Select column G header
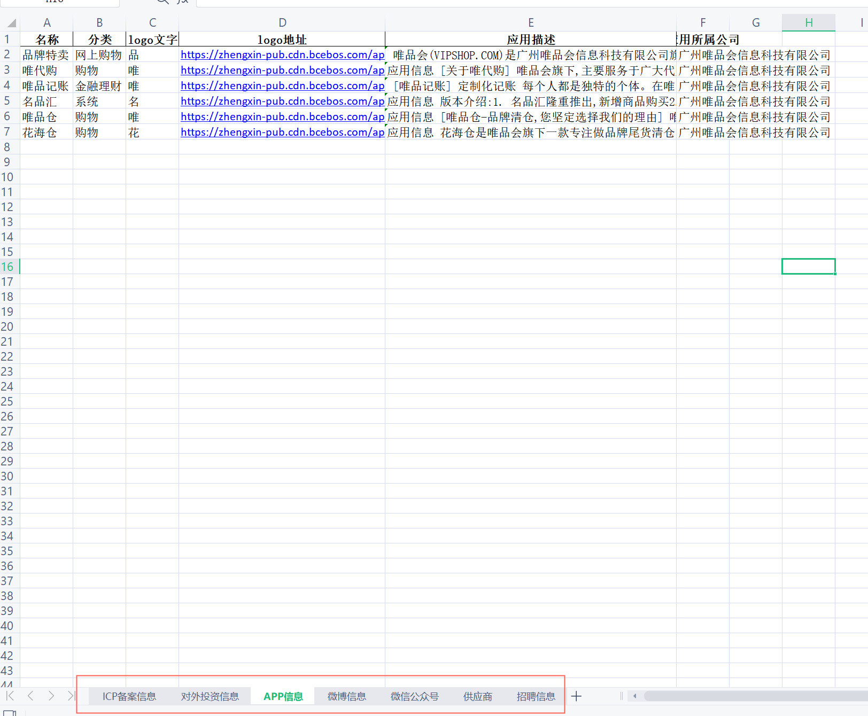 tap(756, 22)
